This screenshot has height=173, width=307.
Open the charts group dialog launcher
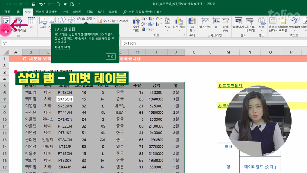[x=185, y=35]
